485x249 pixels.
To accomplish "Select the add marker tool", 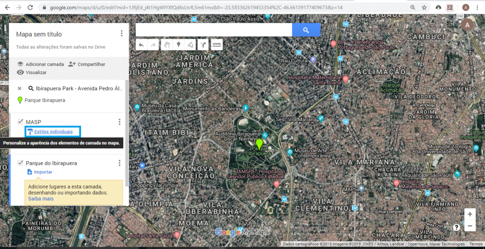I will click(179, 45).
